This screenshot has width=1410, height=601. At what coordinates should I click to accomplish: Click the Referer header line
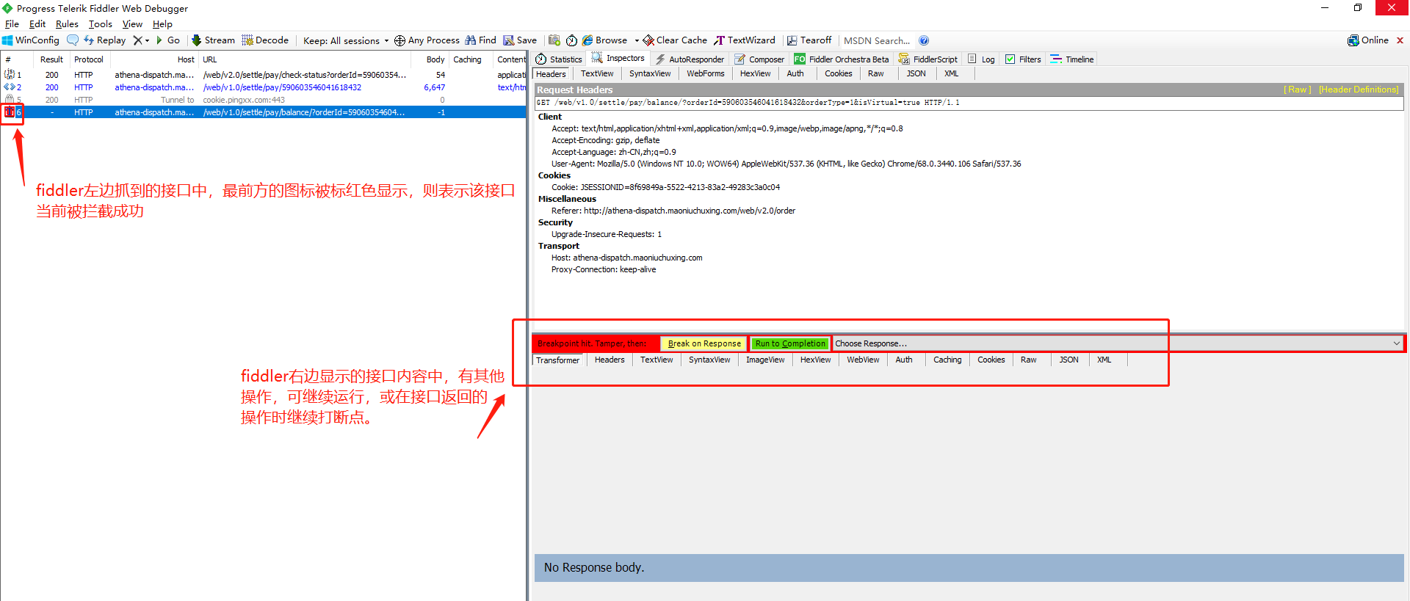coord(673,211)
